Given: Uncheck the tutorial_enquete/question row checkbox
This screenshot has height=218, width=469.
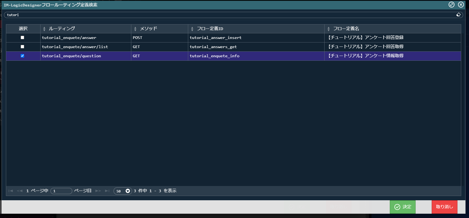Looking at the screenshot, I should point(23,56).
